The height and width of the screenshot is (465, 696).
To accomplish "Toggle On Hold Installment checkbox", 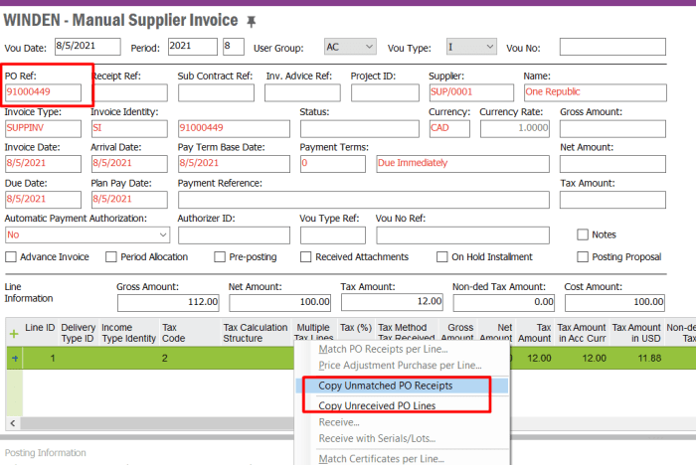I will (441, 257).
